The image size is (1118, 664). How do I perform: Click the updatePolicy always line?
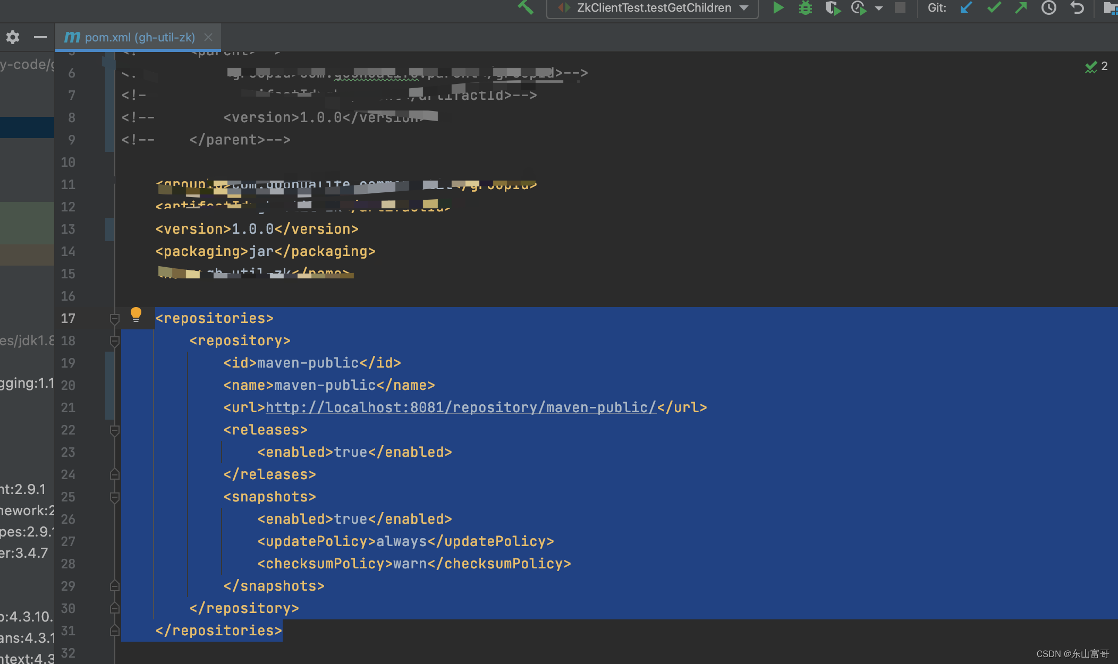pos(405,541)
